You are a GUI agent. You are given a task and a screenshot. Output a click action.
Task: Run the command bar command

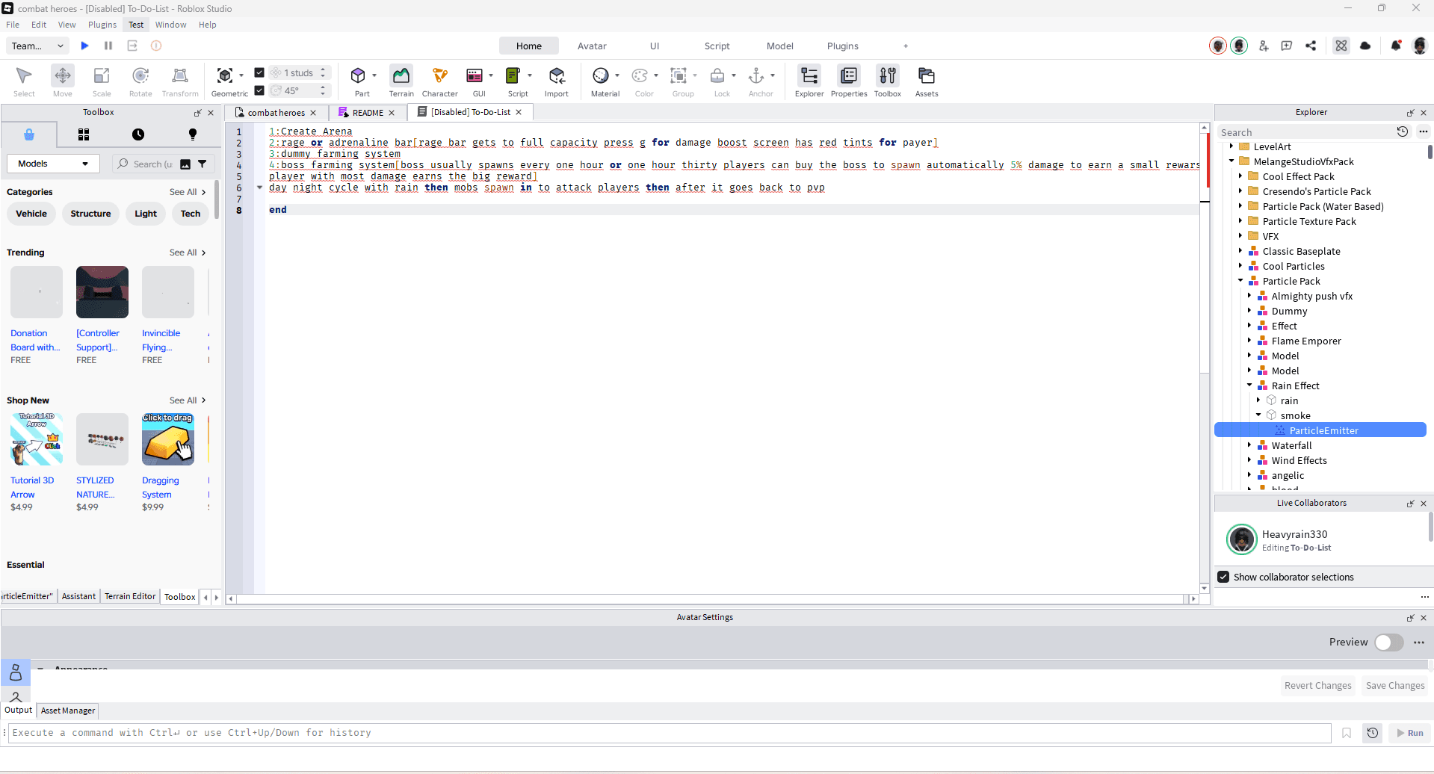click(1410, 733)
